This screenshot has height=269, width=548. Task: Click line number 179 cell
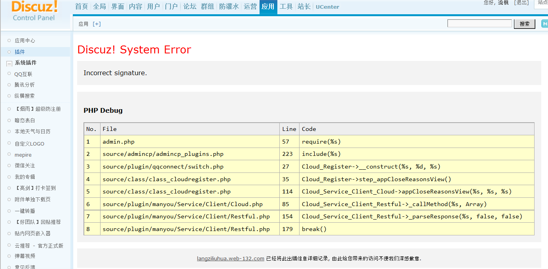(x=289, y=229)
